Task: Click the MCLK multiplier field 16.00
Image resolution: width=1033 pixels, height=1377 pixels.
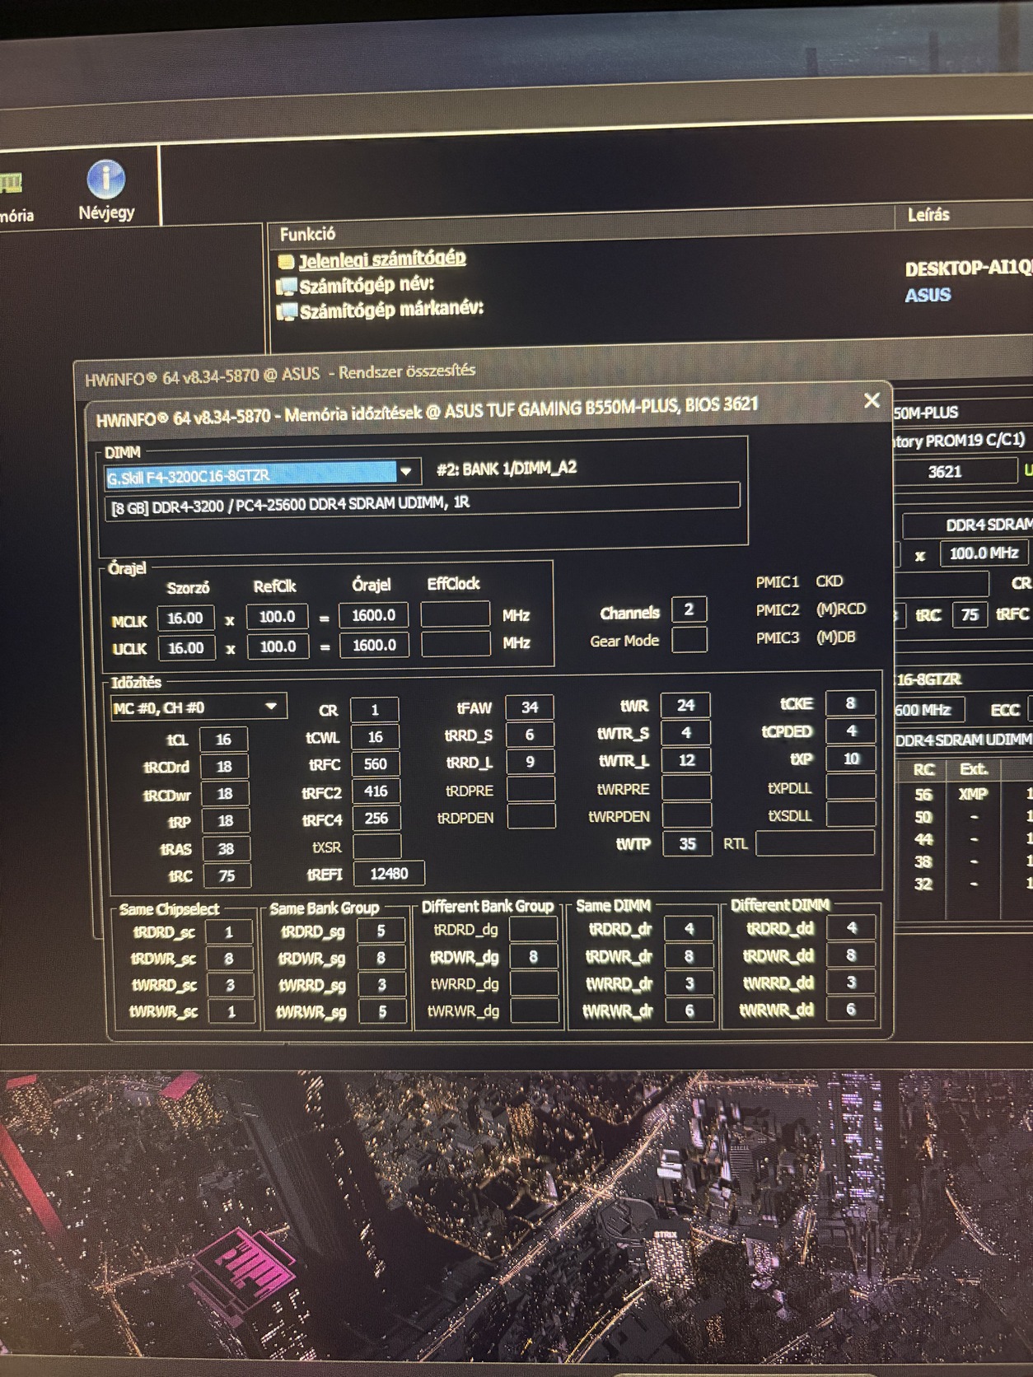Action: click(x=185, y=618)
